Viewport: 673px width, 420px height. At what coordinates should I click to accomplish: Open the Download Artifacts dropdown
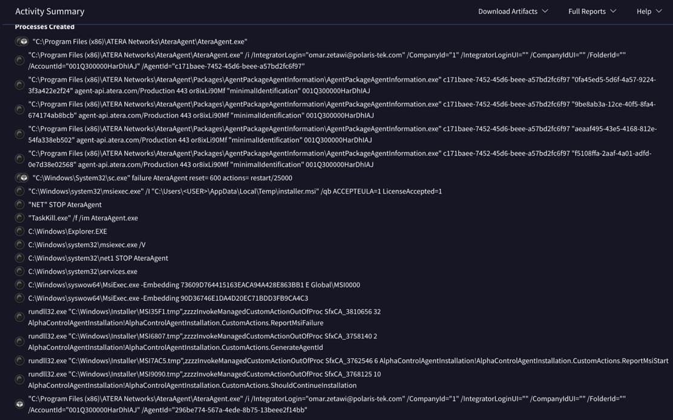pos(513,11)
